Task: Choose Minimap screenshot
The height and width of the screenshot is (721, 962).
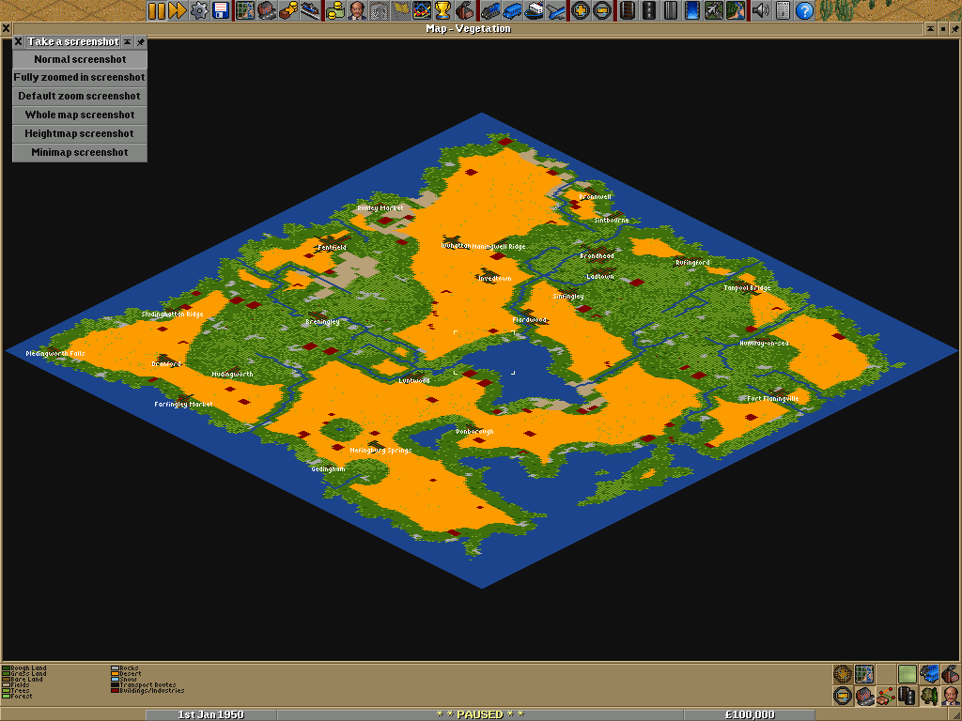Action: pos(80,152)
